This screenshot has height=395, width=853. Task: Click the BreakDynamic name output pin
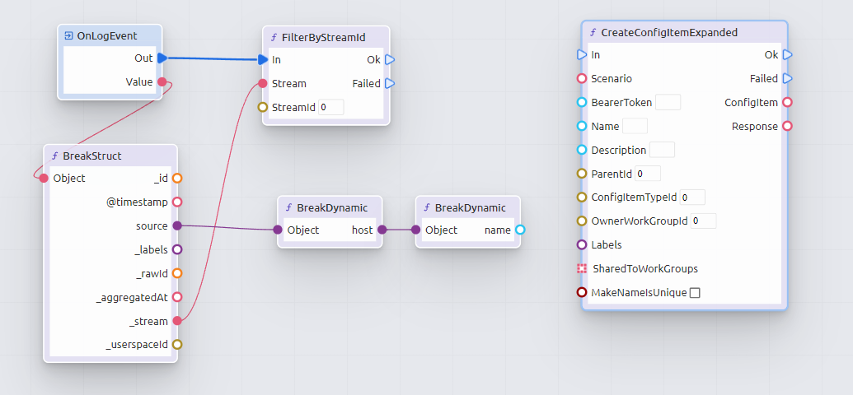[x=520, y=230]
